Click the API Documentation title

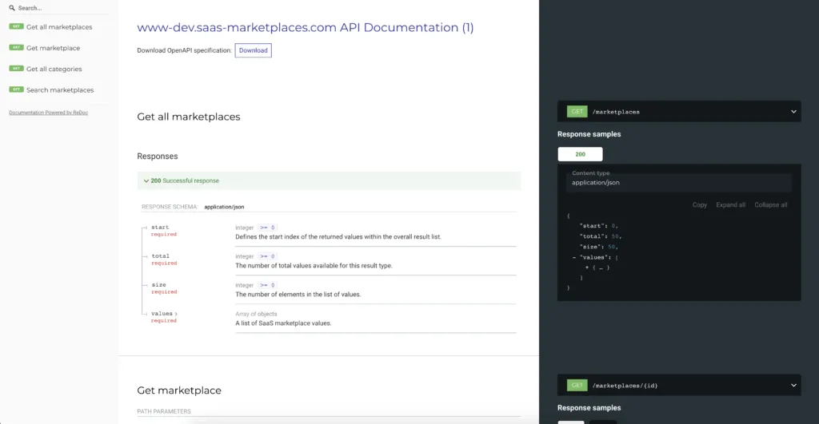305,28
